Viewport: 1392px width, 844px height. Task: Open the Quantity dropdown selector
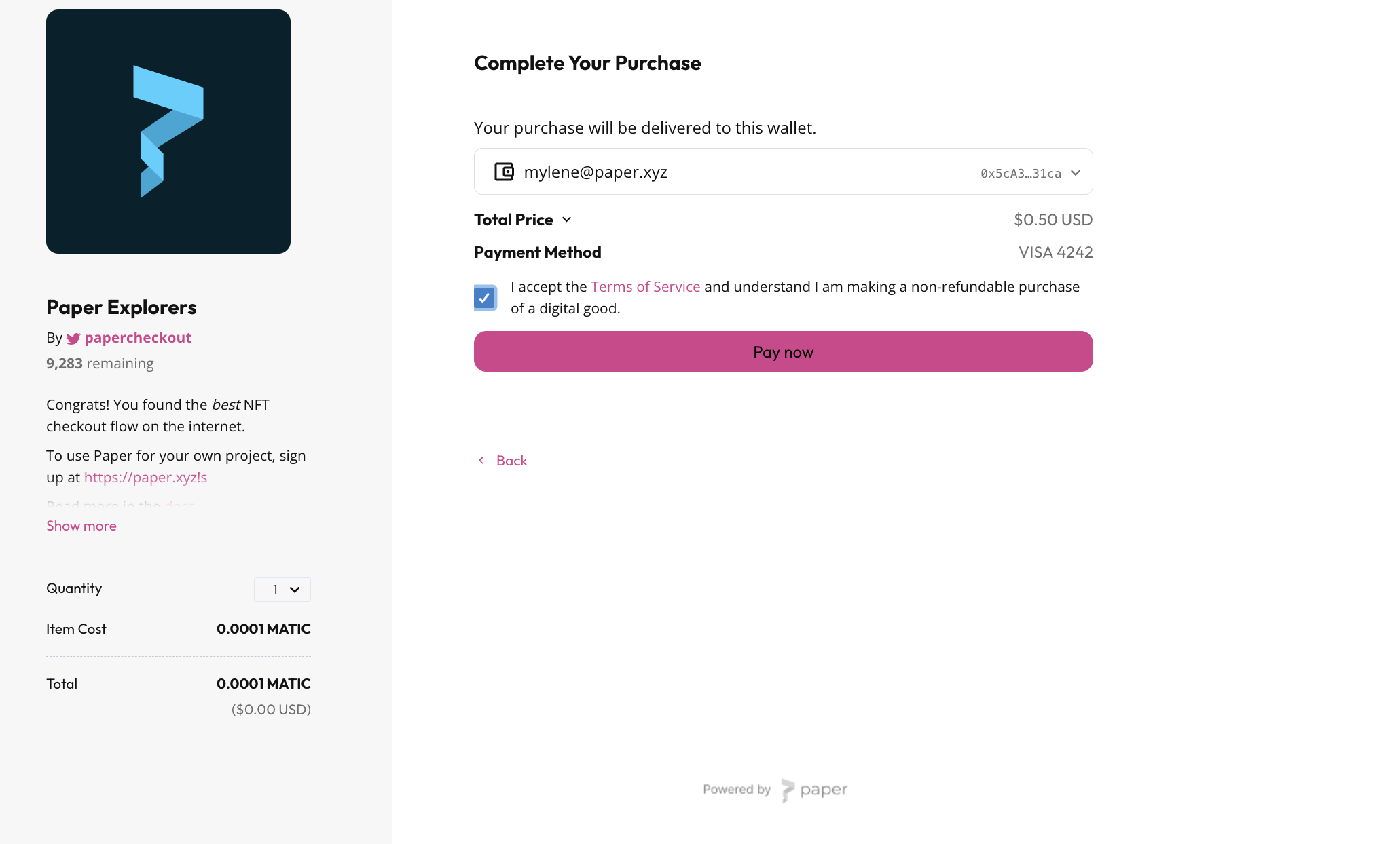coord(282,590)
